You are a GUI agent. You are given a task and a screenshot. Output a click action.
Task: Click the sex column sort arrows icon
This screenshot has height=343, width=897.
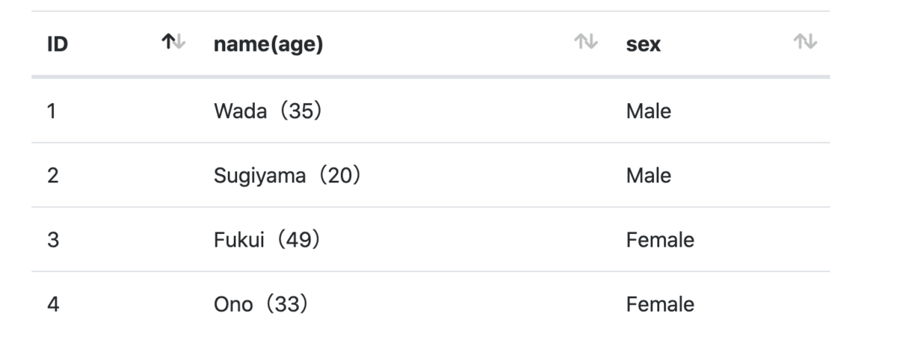(805, 43)
